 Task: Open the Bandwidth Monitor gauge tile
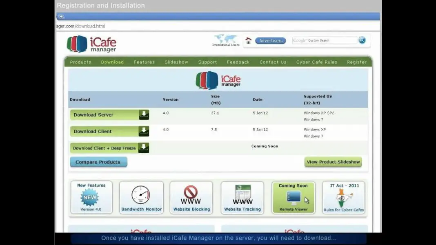point(141,197)
